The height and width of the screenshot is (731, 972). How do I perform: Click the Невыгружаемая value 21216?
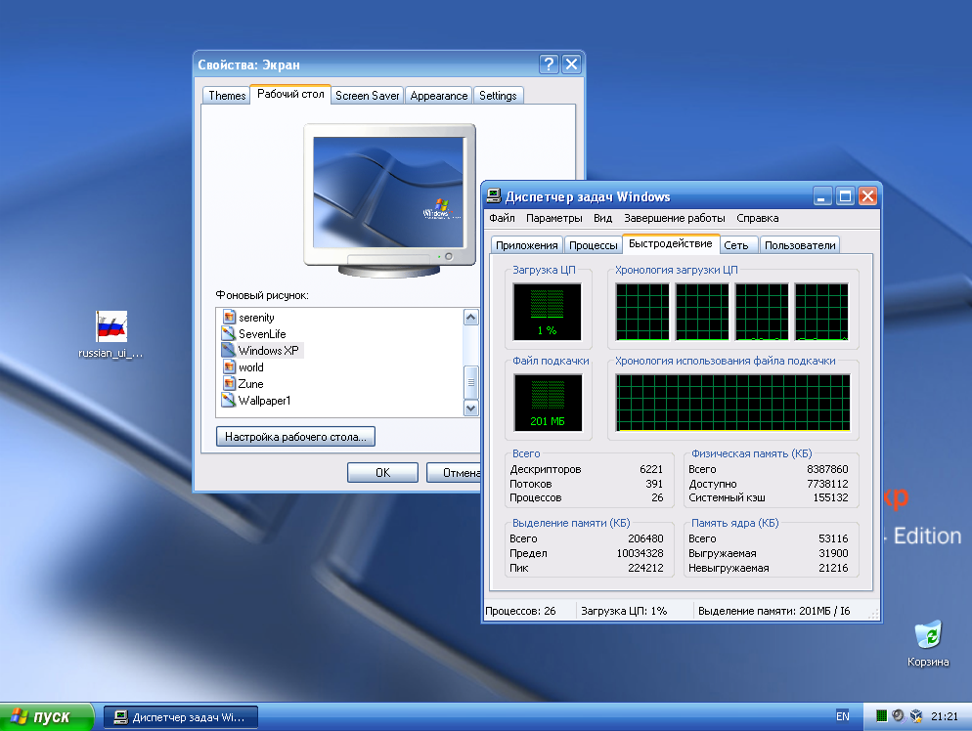pos(833,568)
